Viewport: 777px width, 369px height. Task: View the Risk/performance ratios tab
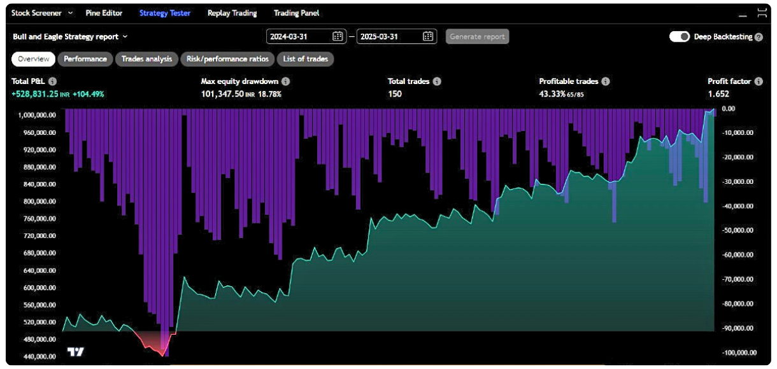[x=229, y=59]
